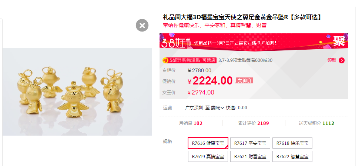
Task: Click the red arrow icon next to 领取
Action: [x=341, y=60]
